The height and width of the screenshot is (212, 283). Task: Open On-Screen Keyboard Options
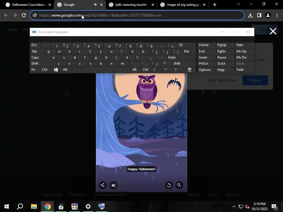pos(206,70)
